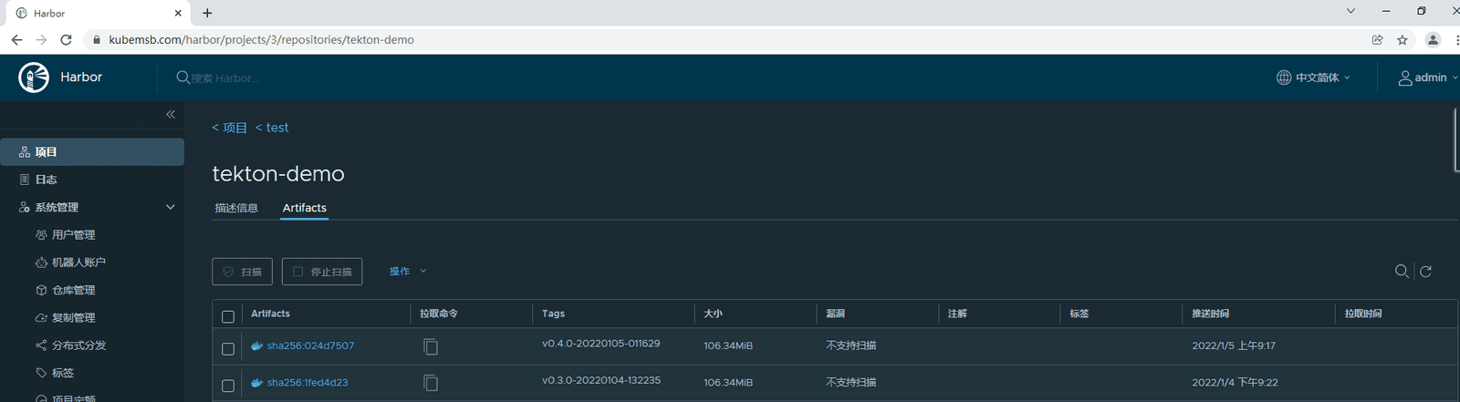Viewport: 1460px width, 402px height.
Task: Switch to the 描述信息 tab
Action: coord(236,208)
